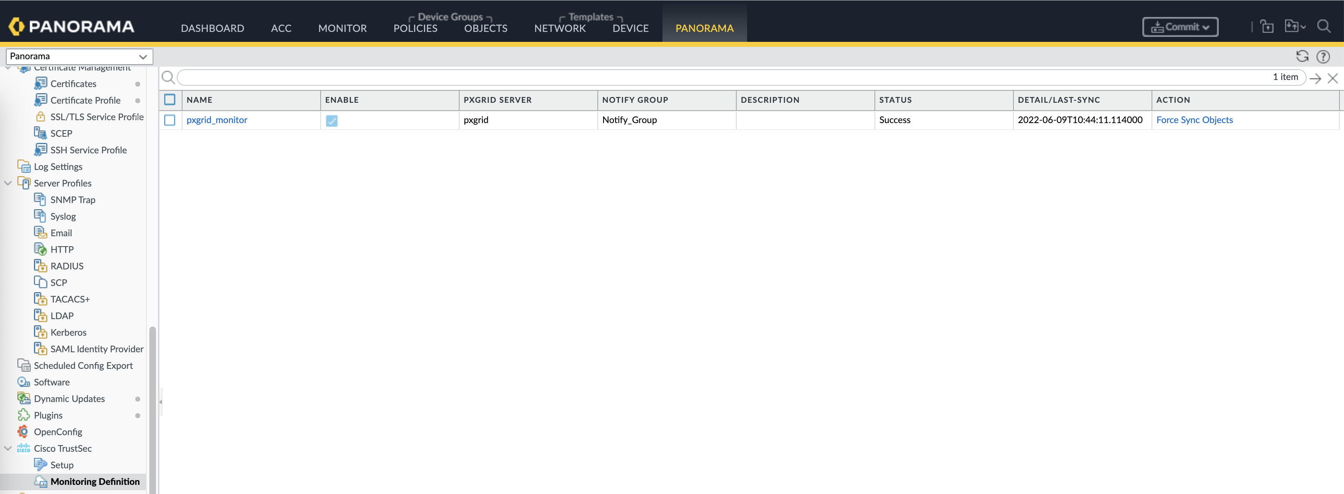Click the Plugins puzzle icon
The image size is (1344, 494).
(x=24, y=415)
